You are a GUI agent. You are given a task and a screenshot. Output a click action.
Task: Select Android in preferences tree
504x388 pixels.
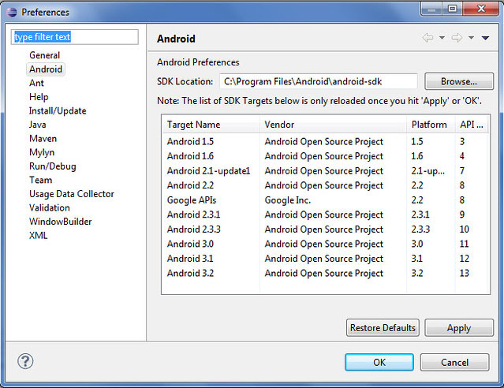tap(46, 69)
